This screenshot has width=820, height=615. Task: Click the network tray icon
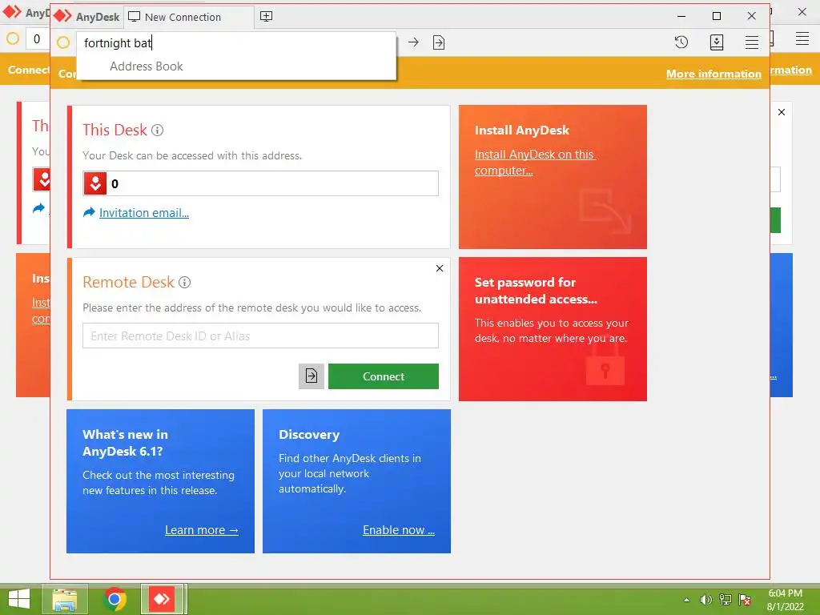point(726,600)
